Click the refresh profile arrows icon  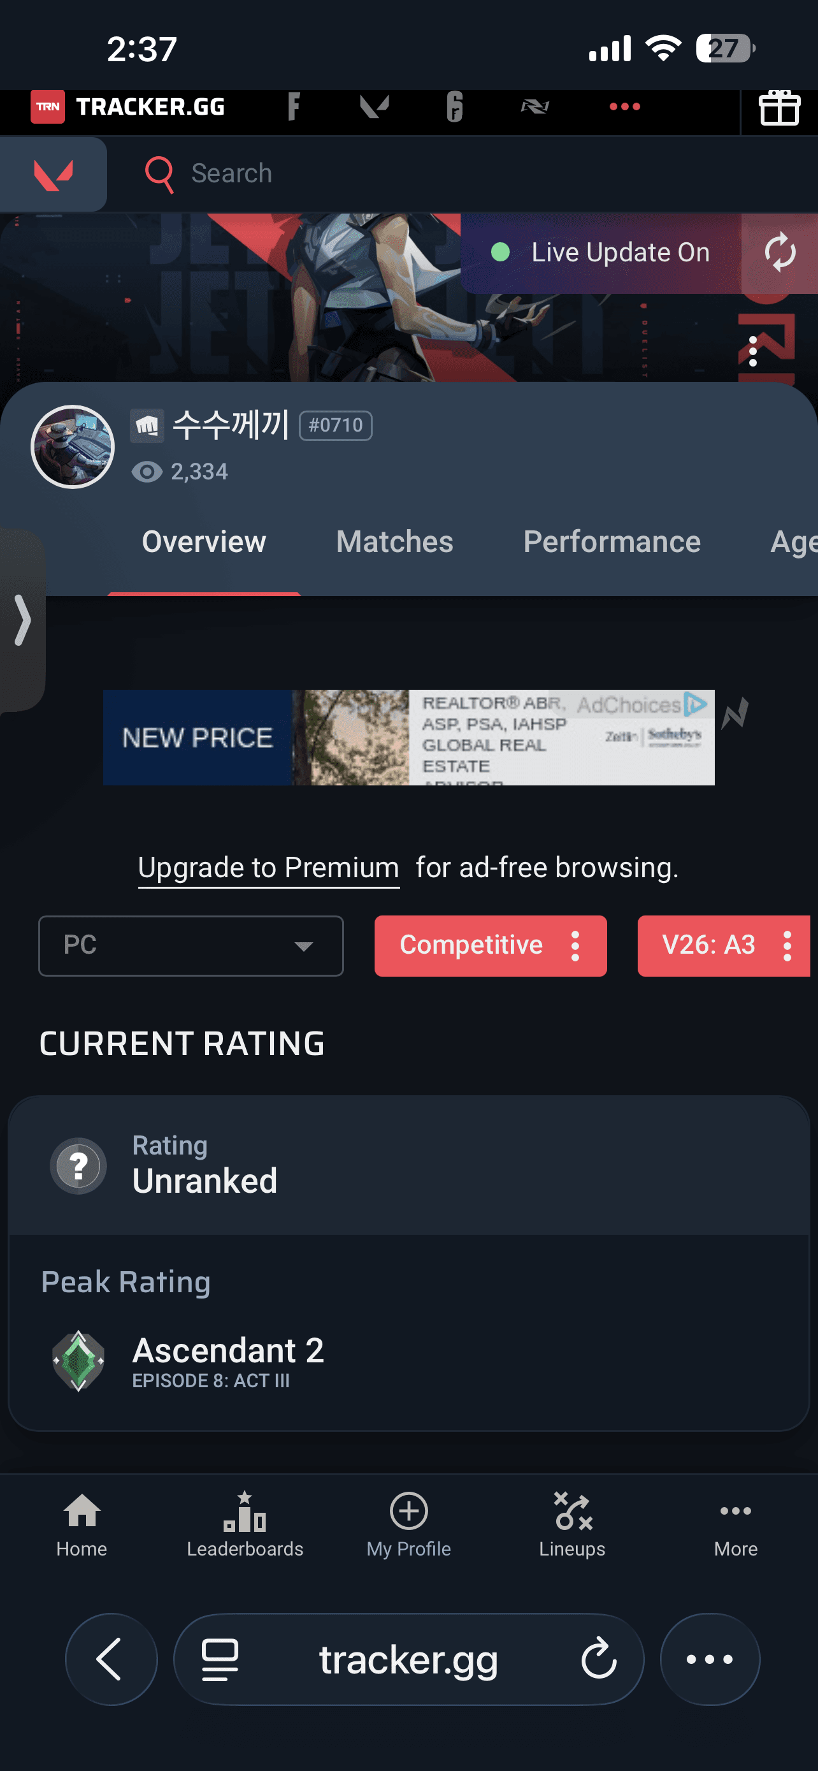click(780, 253)
